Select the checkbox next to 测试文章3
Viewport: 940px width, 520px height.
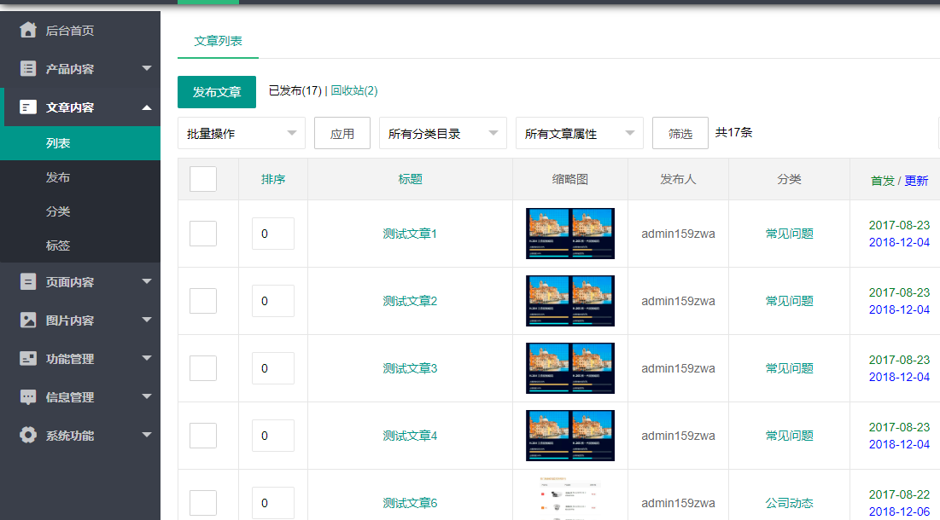pyautogui.click(x=203, y=368)
